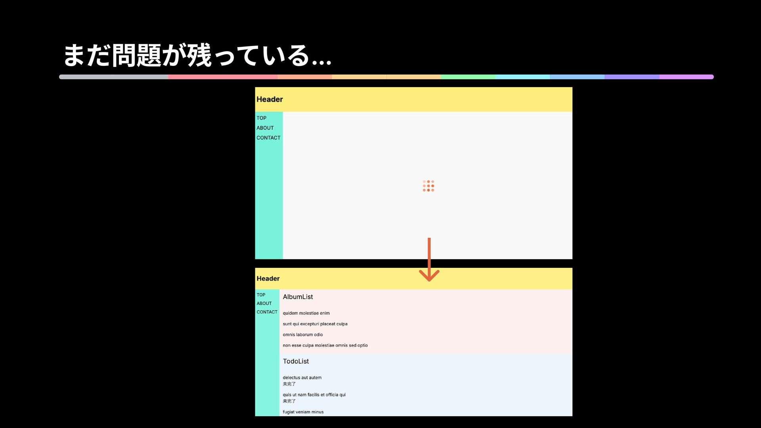This screenshot has width=761, height=428.
Task: Click 未完了 status under 'quis ut nam facilis'
Action: pyautogui.click(x=289, y=401)
